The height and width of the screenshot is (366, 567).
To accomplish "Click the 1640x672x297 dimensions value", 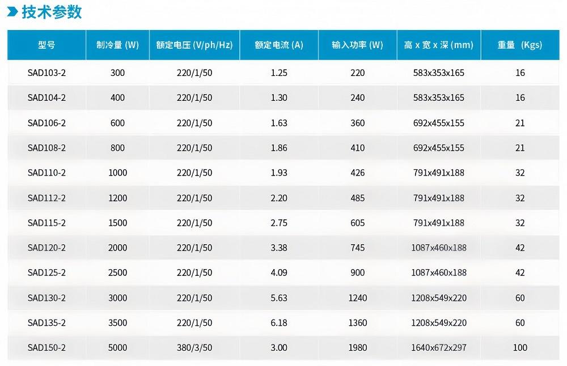I will click(439, 347).
